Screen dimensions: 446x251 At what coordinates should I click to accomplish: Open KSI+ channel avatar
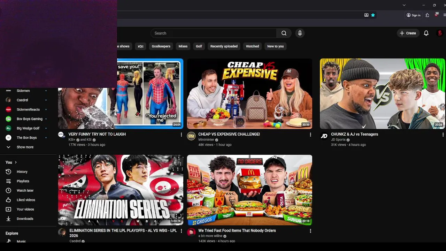click(x=62, y=135)
